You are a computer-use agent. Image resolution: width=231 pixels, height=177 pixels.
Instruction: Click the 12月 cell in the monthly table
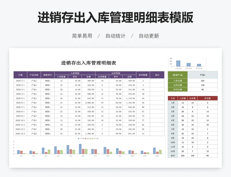pos(173,151)
